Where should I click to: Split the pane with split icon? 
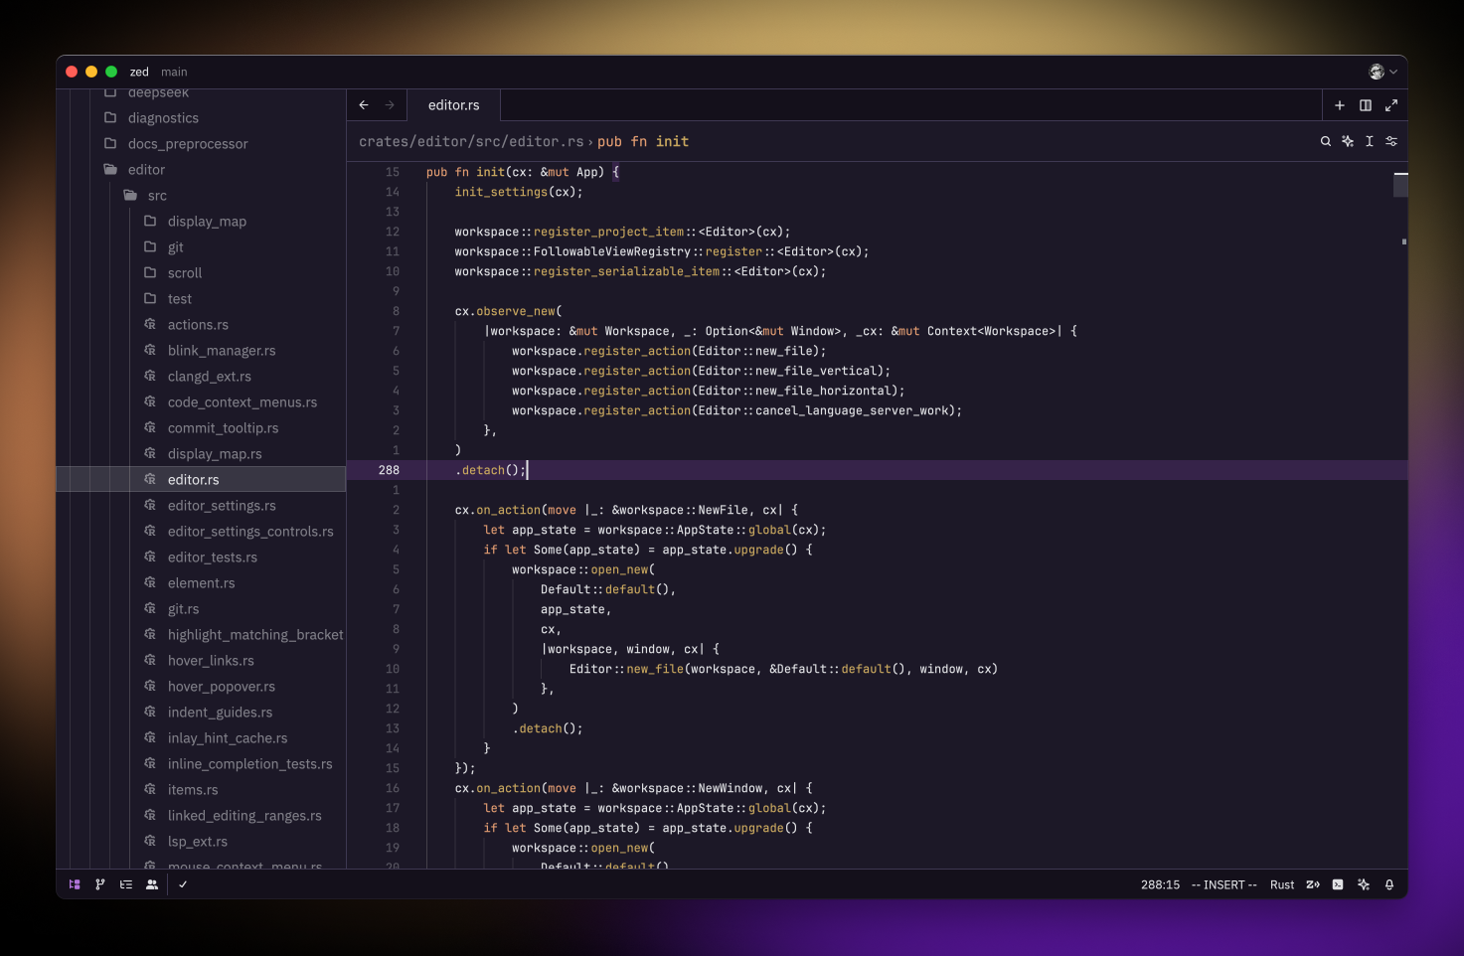pos(1366,105)
